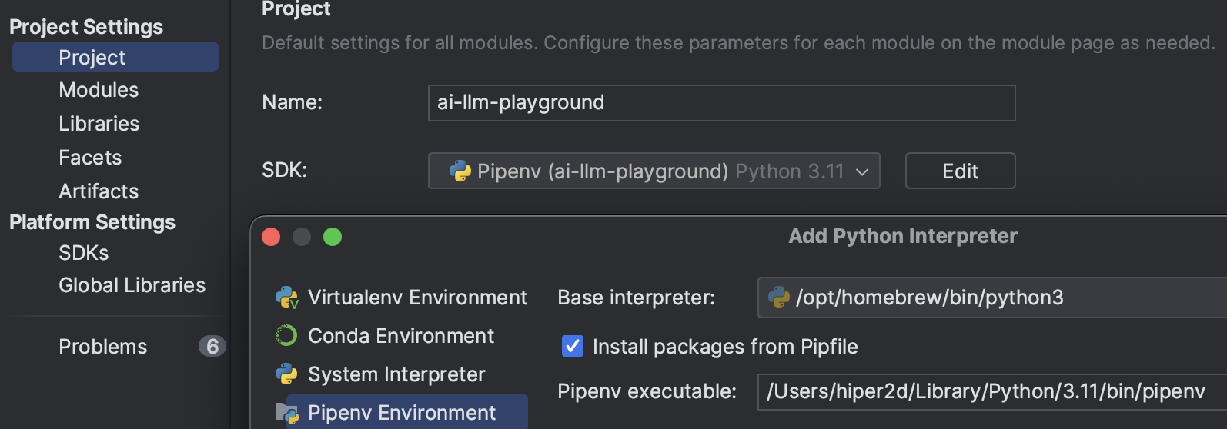Open the SDK dropdown
Screen dimensions: 1227x429
click(x=654, y=171)
